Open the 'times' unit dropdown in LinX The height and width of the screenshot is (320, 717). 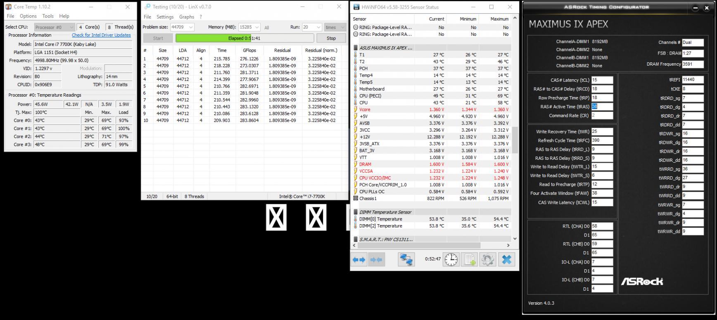pyautogui.click(x=335, y=27)
